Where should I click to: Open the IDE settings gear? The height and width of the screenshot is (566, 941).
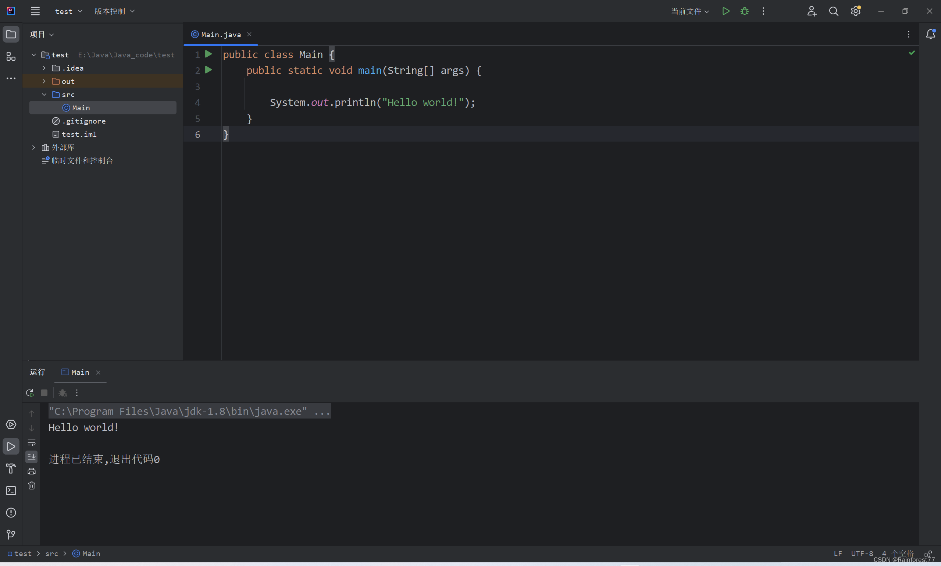pos(856,11)
